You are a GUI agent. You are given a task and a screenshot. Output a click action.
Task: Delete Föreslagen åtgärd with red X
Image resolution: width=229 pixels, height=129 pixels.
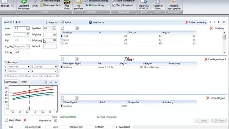tap(206, 59)
